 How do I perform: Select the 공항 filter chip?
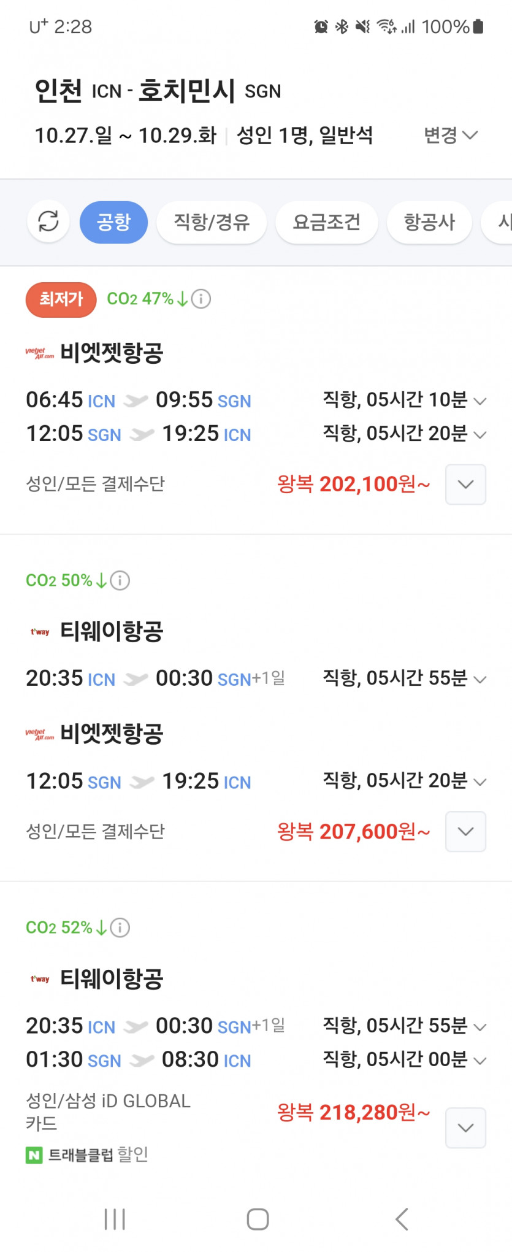[113, 222]
